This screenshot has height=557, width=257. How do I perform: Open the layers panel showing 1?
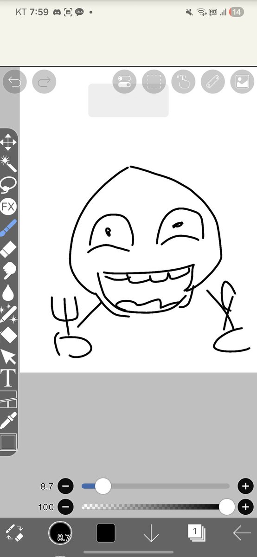point(196,532)
